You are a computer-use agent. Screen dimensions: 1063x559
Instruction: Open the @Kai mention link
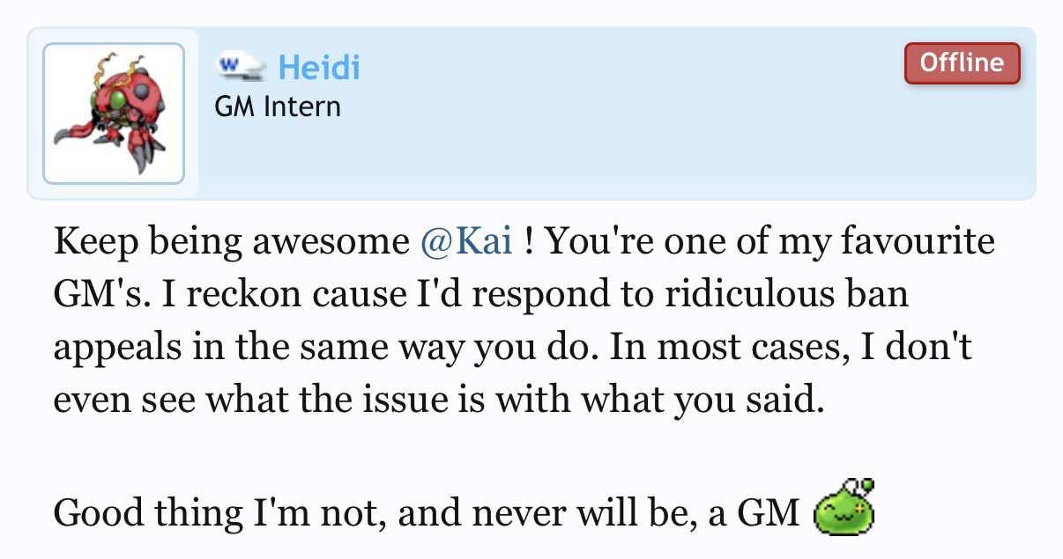(x=466, y=242)
